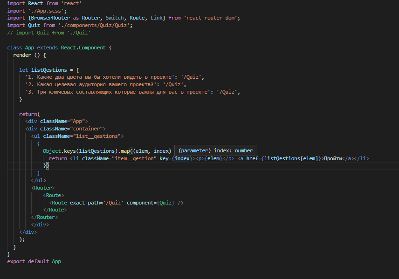Click key={index} attribute
The image size is (399, 279).
[x=176, y=158]
